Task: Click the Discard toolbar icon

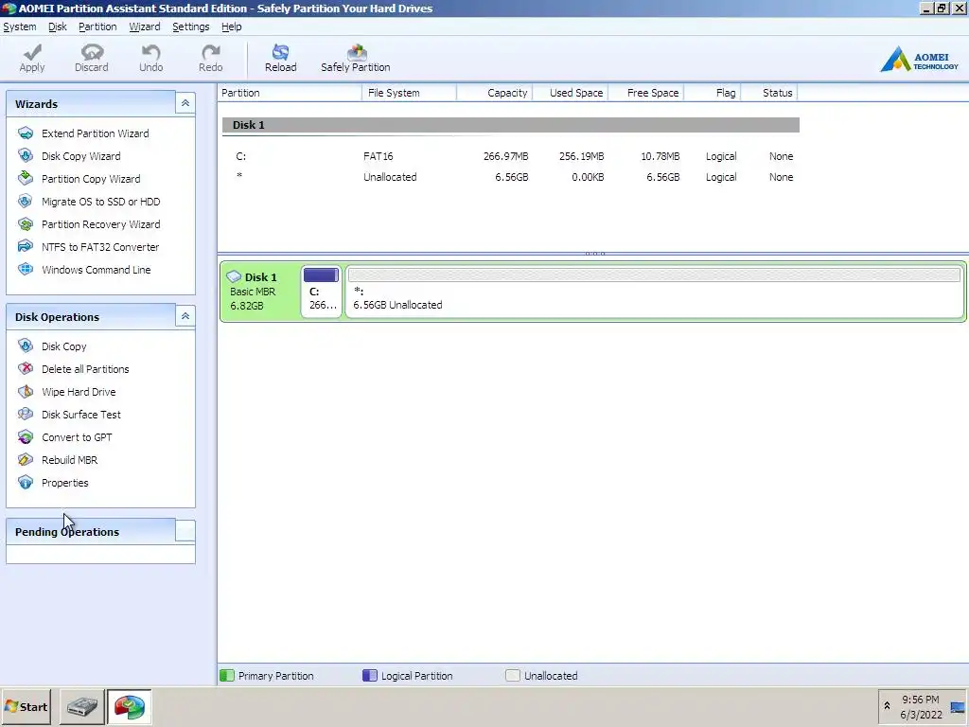Action: coord(92,52)
